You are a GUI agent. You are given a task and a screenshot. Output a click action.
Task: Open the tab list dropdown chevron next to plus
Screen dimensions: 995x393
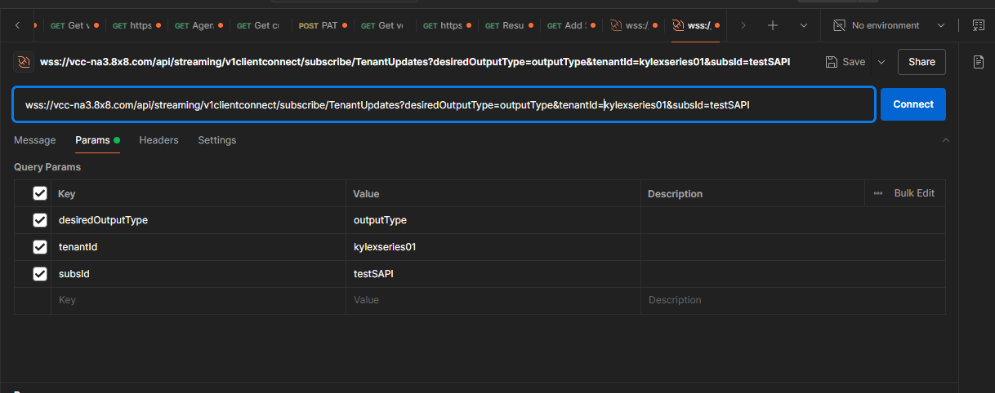point(804,25)
